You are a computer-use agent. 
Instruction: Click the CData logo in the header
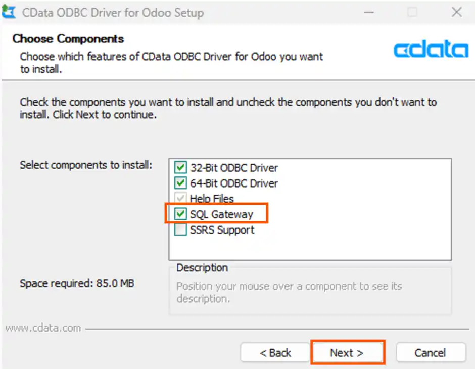tap(431, 50)
